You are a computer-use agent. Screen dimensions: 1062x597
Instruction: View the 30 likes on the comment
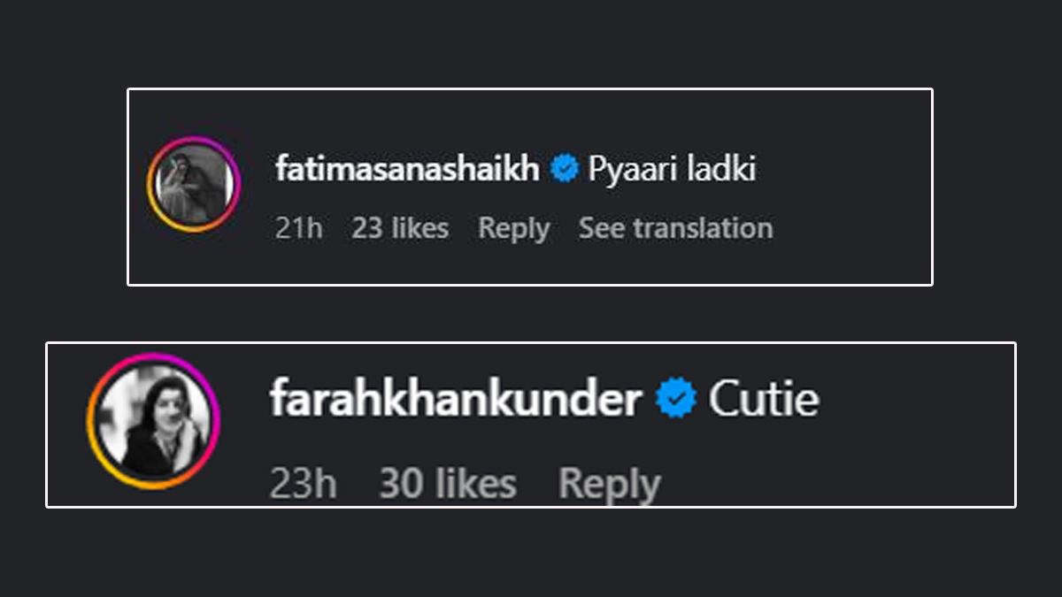(x=448, y=485)
